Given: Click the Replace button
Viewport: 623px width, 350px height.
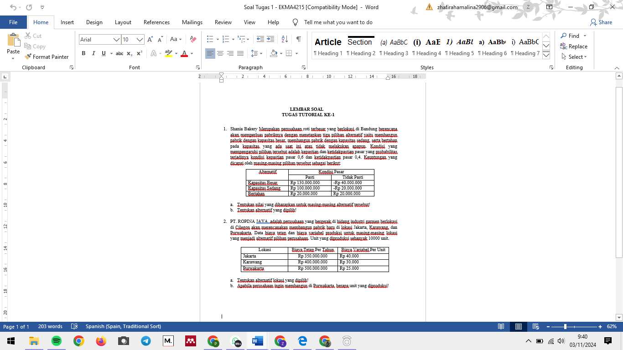Looking at the screenshot, I should pyautogui.click(x=574, y=46).
